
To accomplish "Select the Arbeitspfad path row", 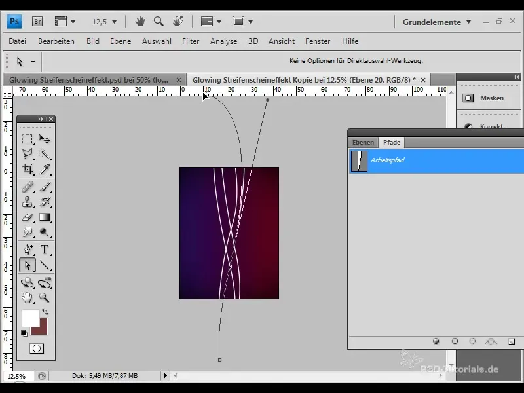I will click(x=436, y=161).
